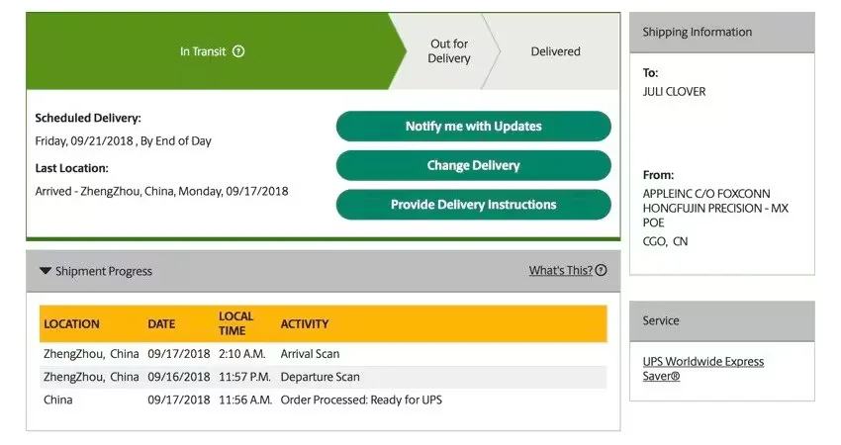Click Order Processed: Ready for UPS row
Screen dimensions: 841x445
pyautogui.click(x=361, y=400)
